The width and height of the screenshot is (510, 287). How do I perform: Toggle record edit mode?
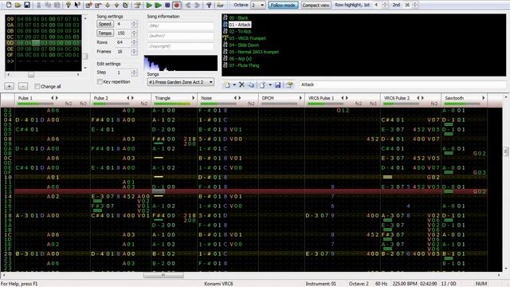(177, 5)
